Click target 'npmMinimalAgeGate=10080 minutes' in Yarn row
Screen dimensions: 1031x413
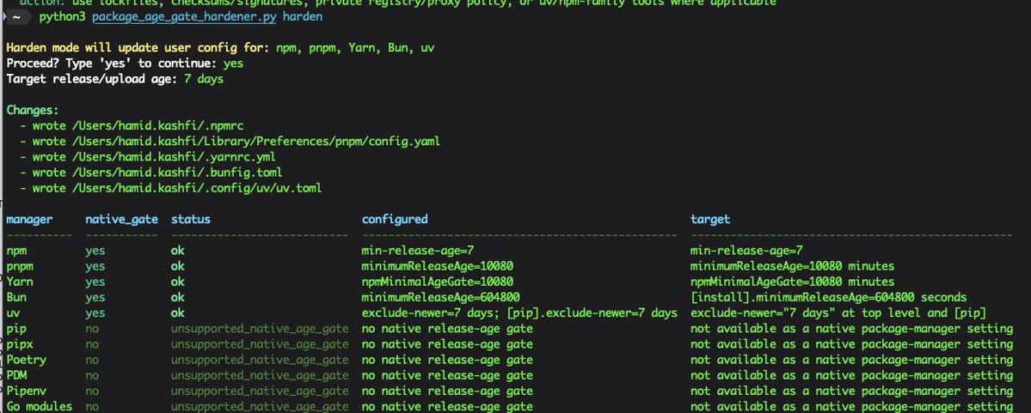click(792, 282)
